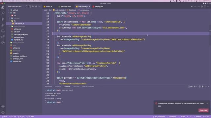Screen dimensions: 211x118
Task: Open the Output panel tab
Action: click(58, 87)
